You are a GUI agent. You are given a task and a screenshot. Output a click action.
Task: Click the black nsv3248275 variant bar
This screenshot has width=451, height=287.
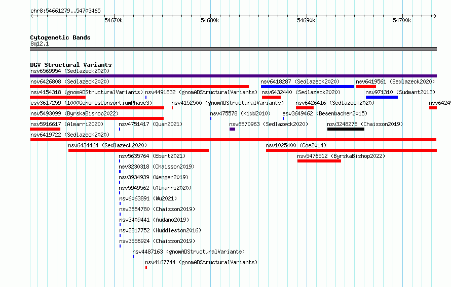[x=346, y=129]
